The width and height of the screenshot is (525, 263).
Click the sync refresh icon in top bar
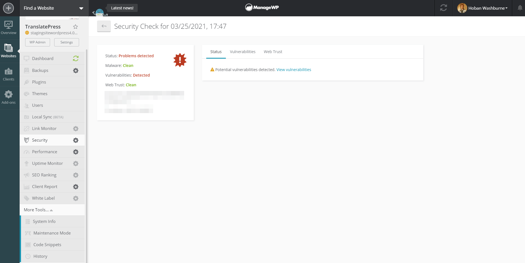point(443,8)
